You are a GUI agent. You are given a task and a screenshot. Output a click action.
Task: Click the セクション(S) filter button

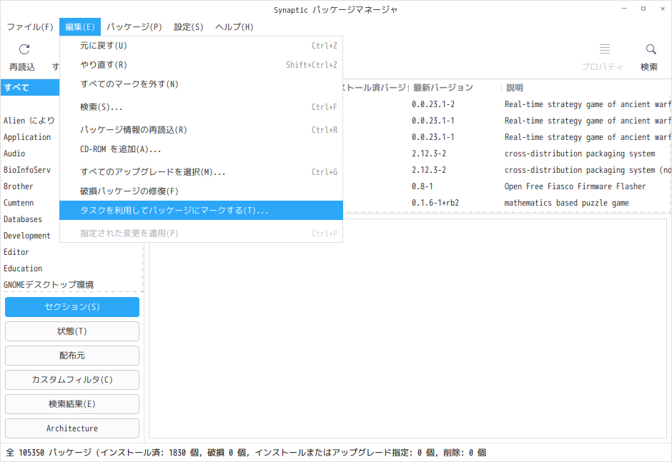pyautogui.click(x=72, y=307)
